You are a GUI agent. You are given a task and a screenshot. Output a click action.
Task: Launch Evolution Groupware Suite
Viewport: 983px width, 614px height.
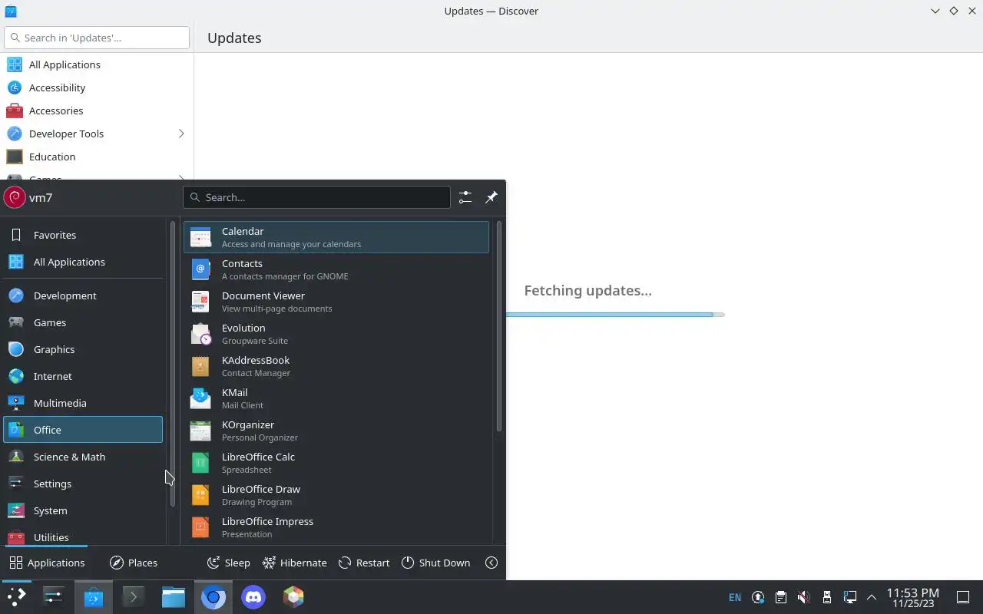[x=336, y=334]
